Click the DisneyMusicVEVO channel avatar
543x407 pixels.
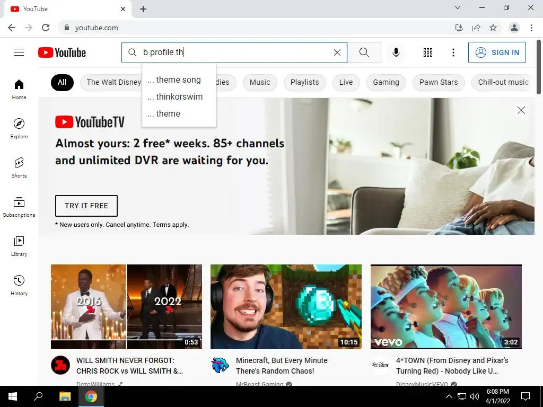pyautogui.click(x=380, y=365)
